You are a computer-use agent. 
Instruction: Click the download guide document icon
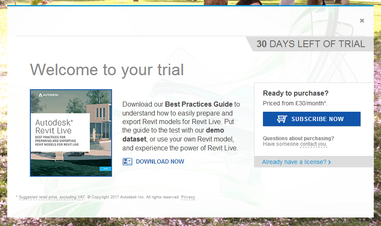[127, 161]
